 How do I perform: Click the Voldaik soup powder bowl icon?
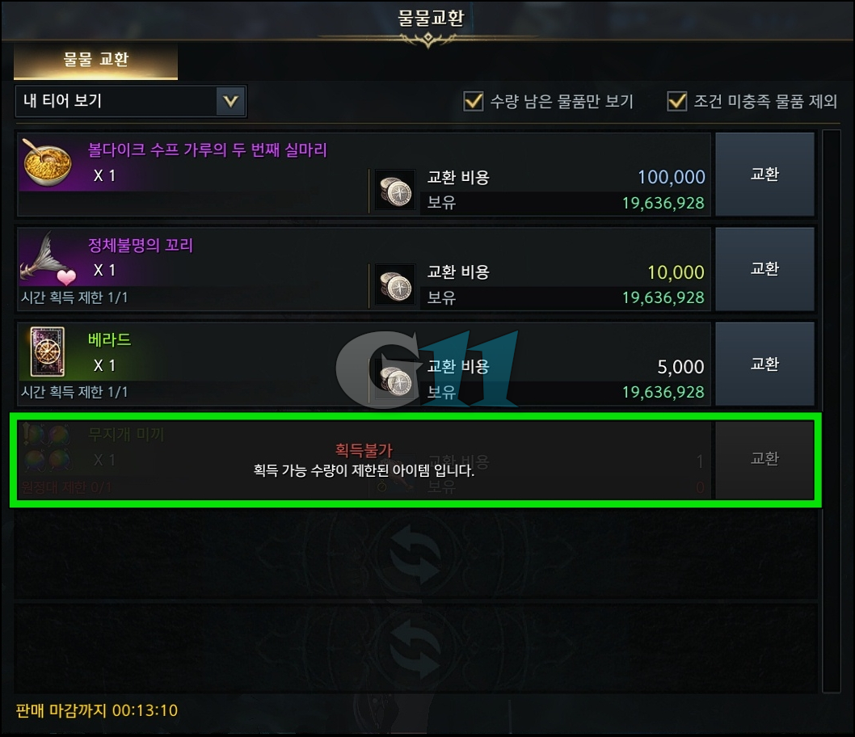coord(48,163)
